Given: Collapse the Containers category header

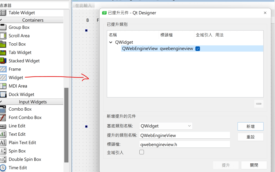Looking at the screenshot, I should coord(32,20).
